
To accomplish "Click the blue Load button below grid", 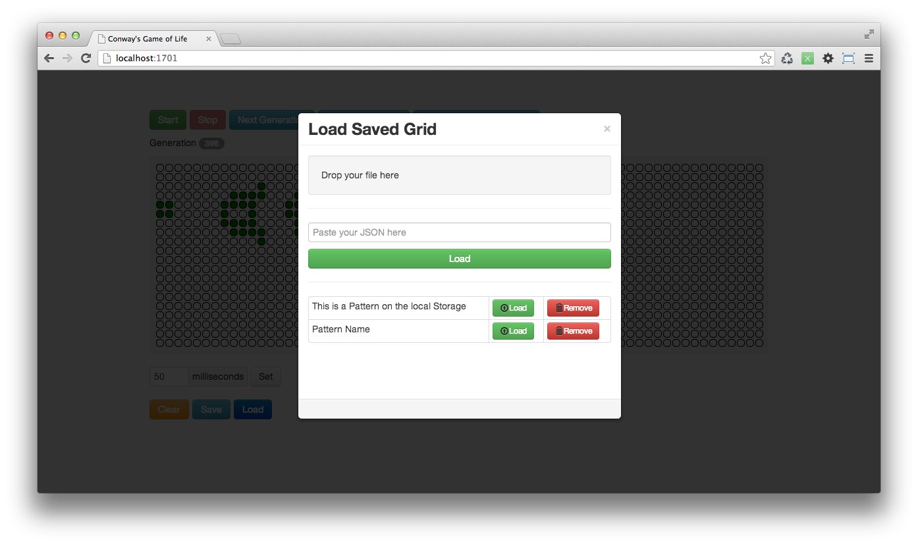I will coord(253,409).
